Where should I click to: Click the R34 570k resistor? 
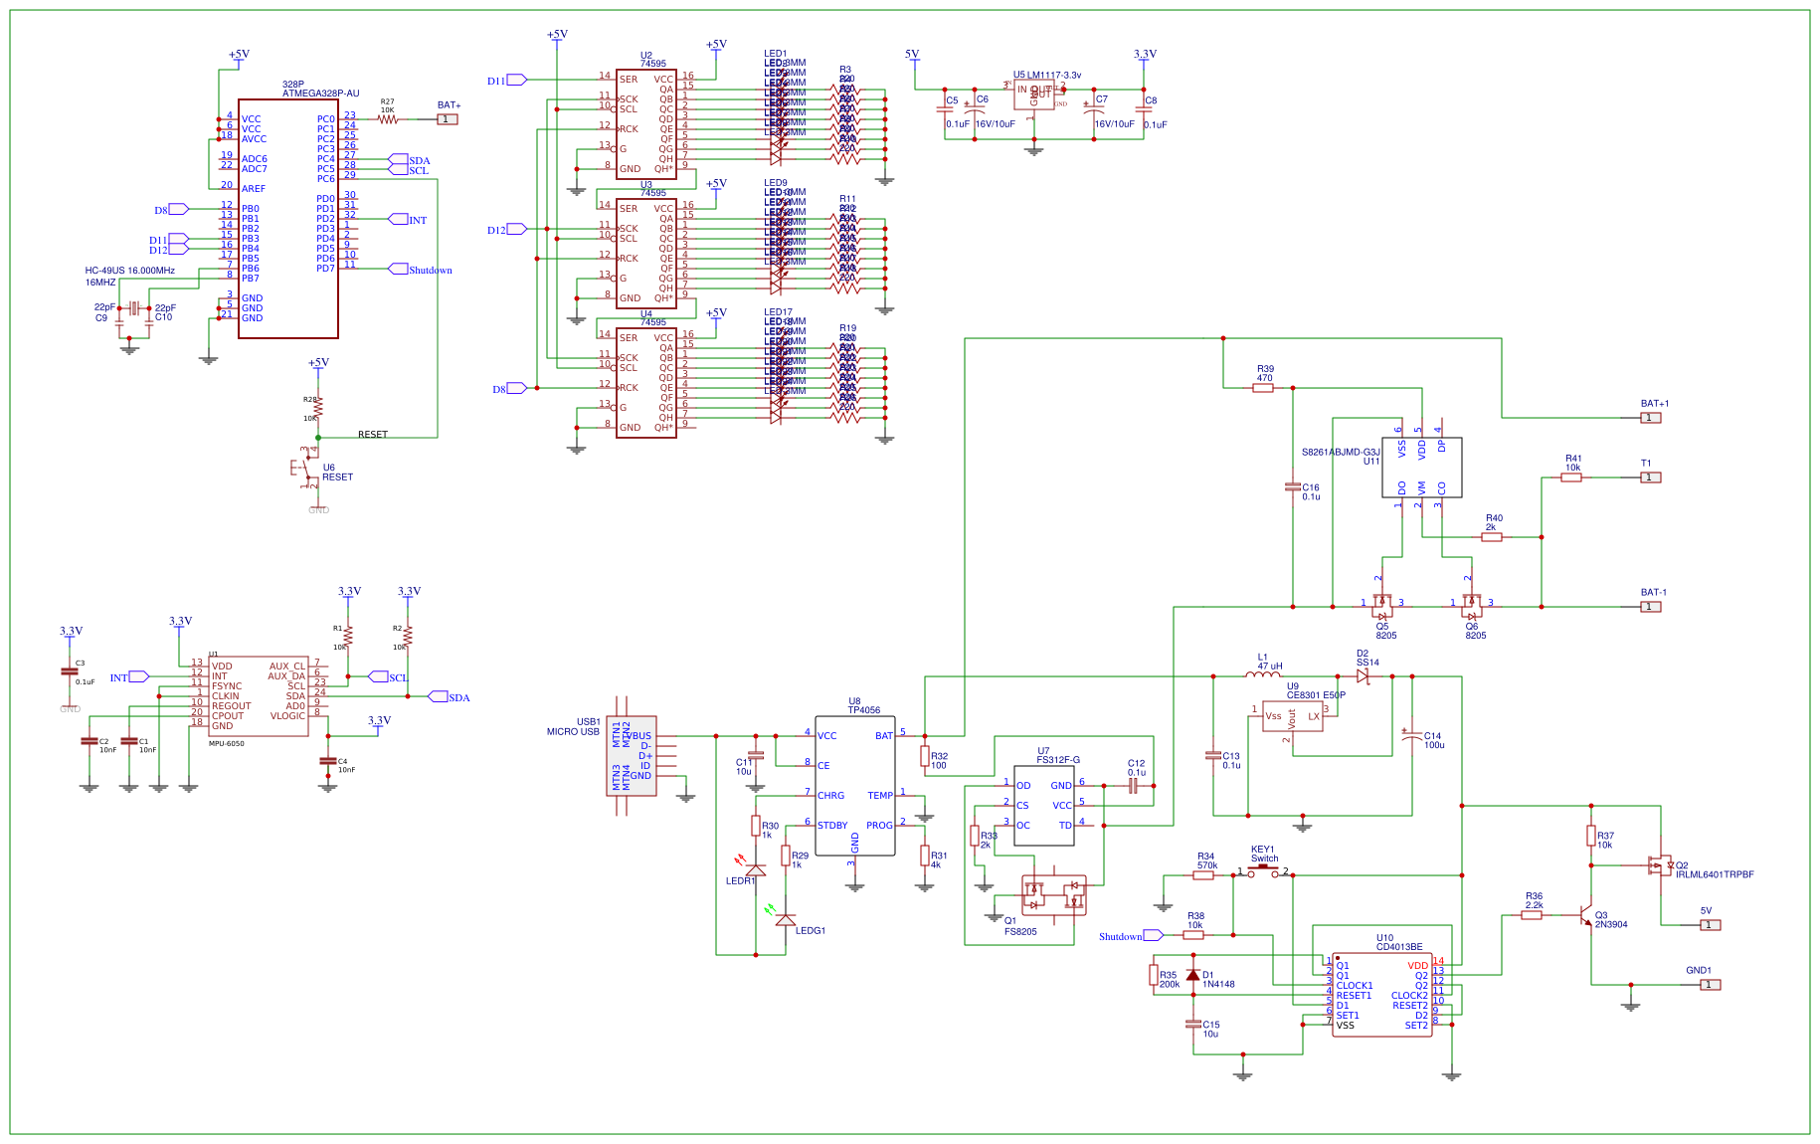pyautogui.click(x=1204, y=876)
